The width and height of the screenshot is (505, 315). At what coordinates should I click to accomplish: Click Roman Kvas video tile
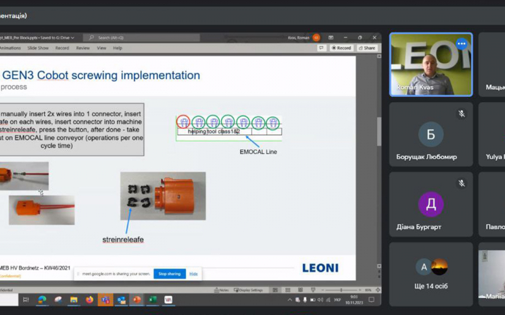(431, 64)
